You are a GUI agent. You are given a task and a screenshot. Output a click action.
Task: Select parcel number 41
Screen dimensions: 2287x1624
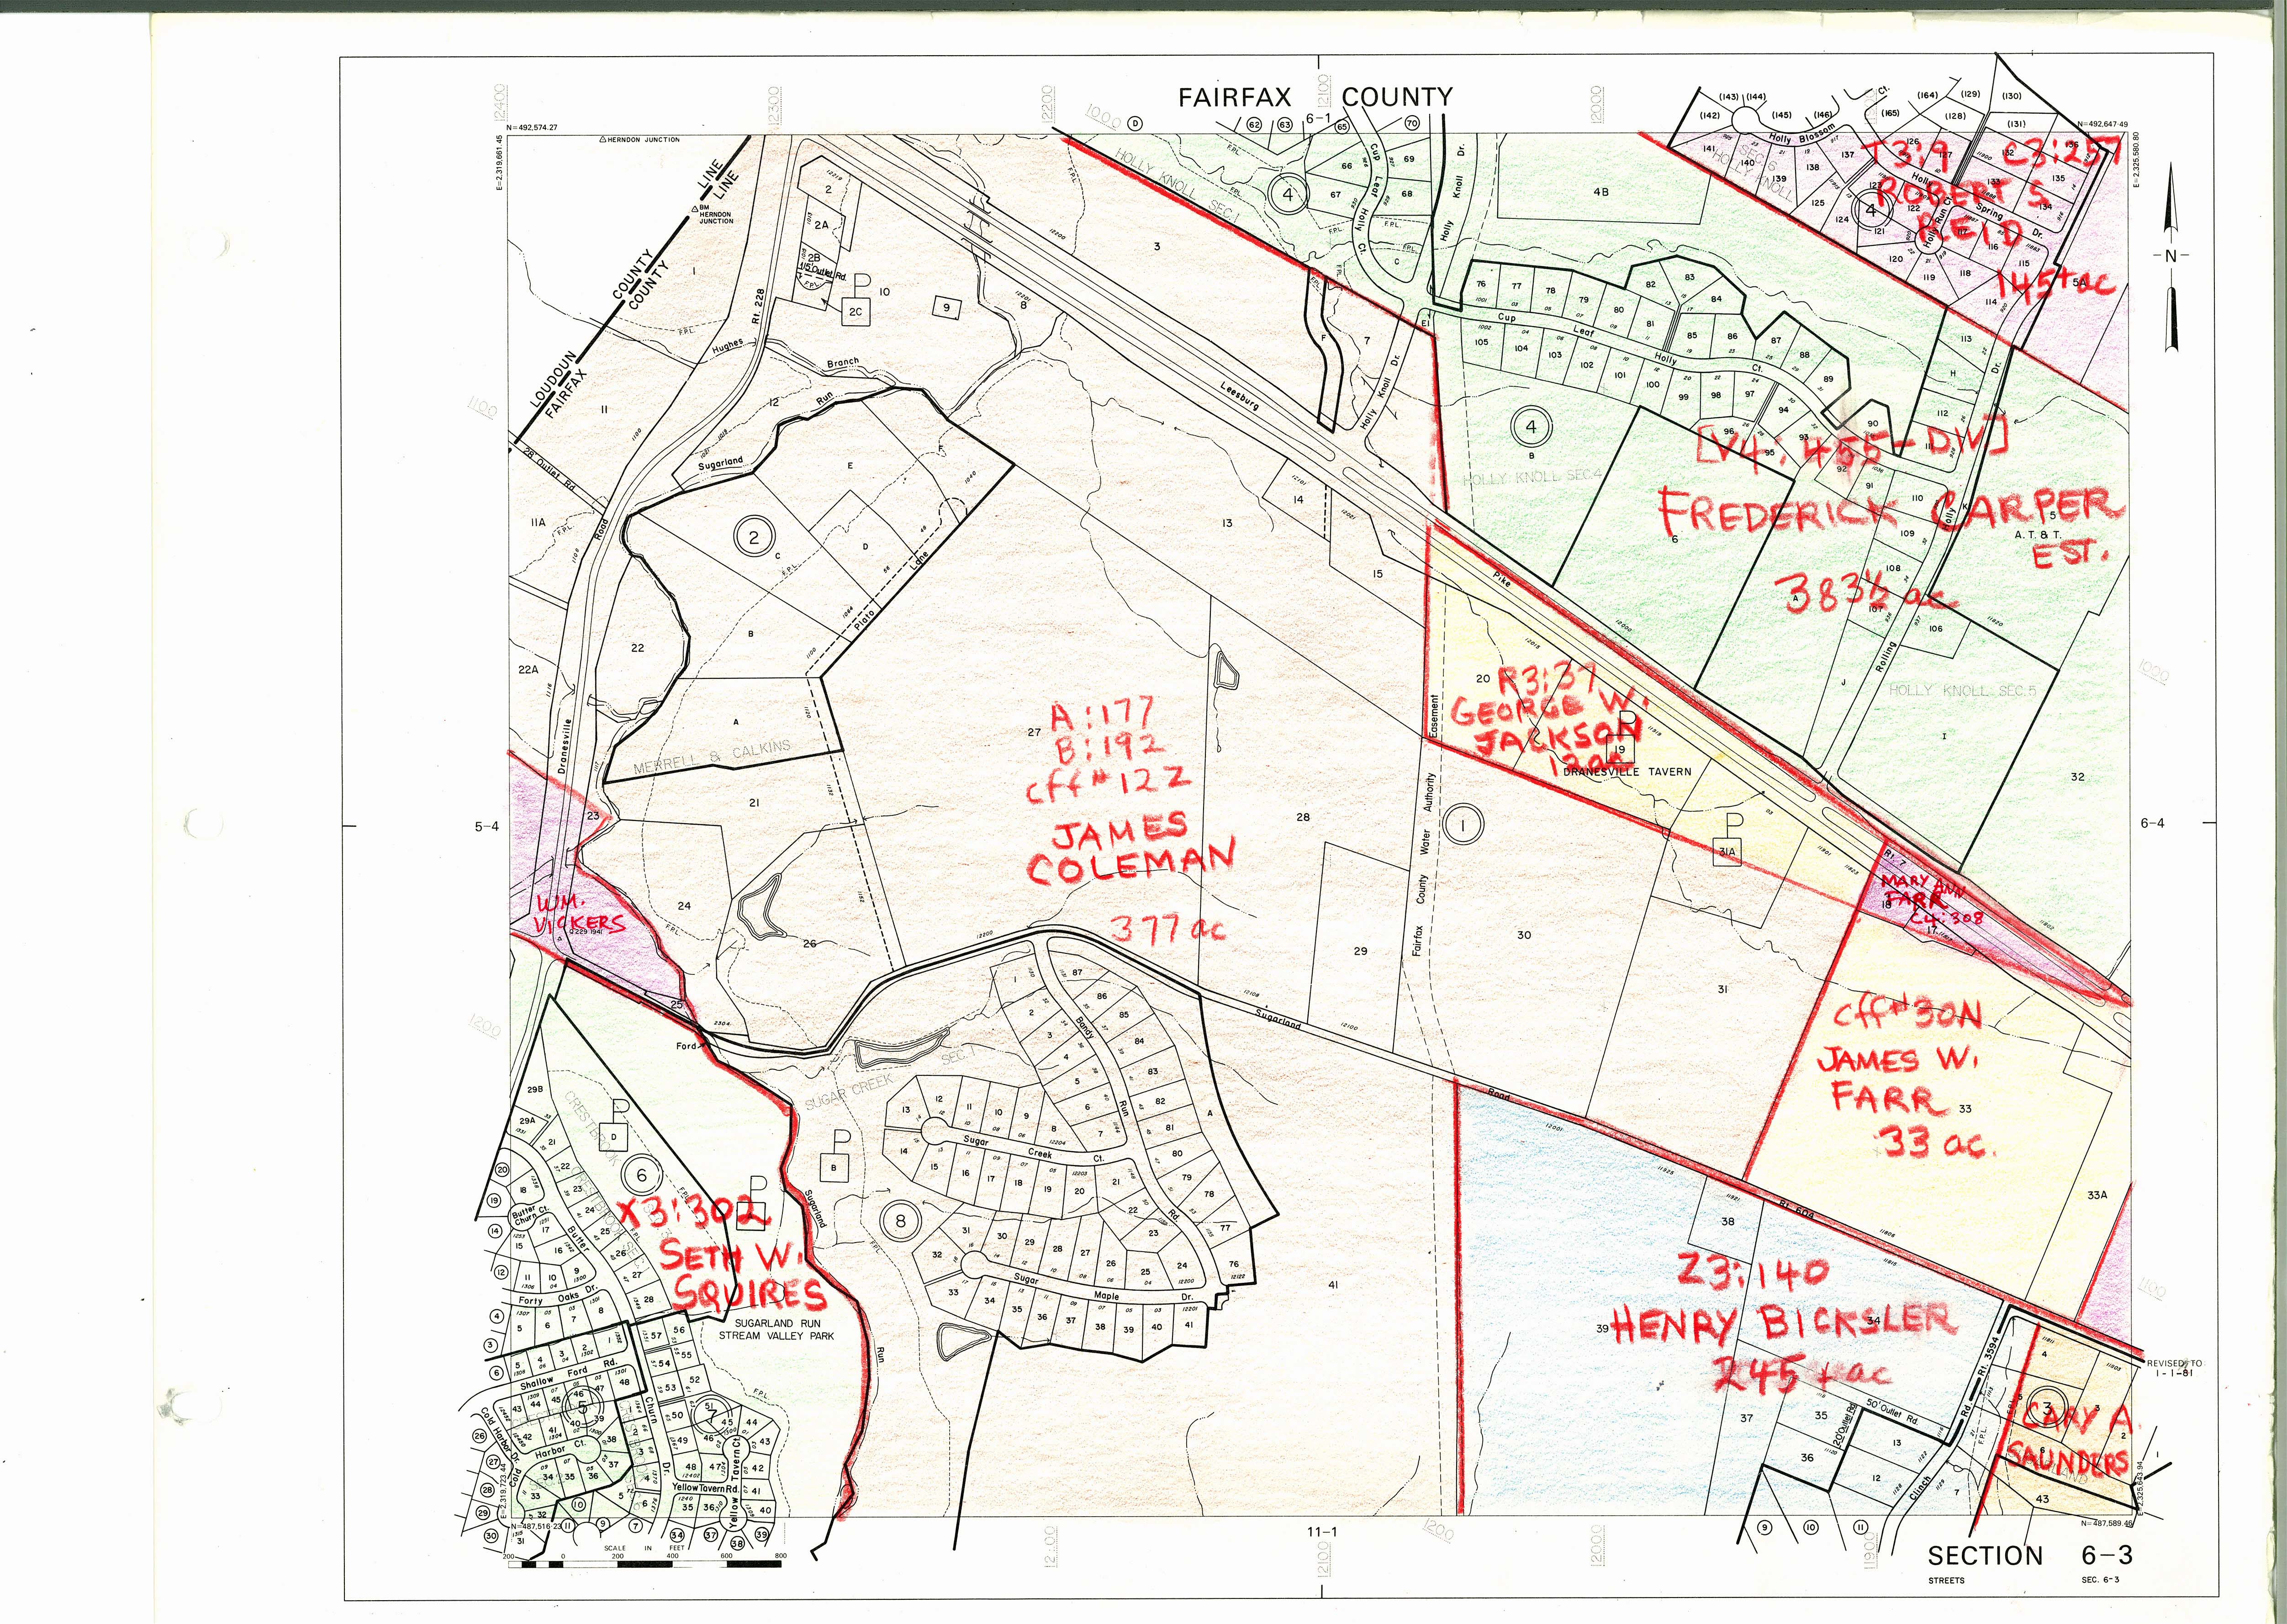click(x=1332, y=1285)
